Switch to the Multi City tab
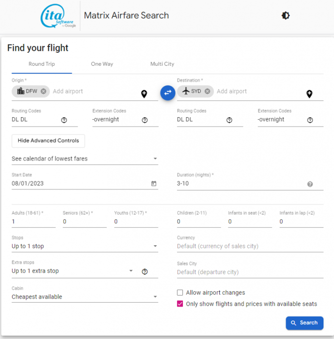This screenshot has height=339, width=334. pyautogui.click(x=162, y=64)
